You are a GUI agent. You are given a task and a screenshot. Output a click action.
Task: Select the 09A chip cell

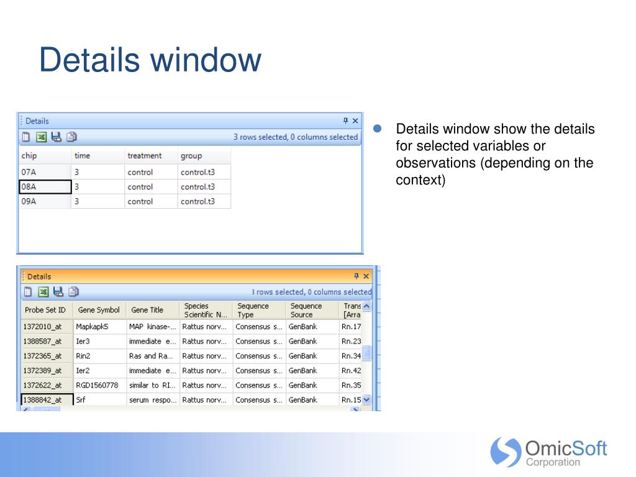[45, 201]
